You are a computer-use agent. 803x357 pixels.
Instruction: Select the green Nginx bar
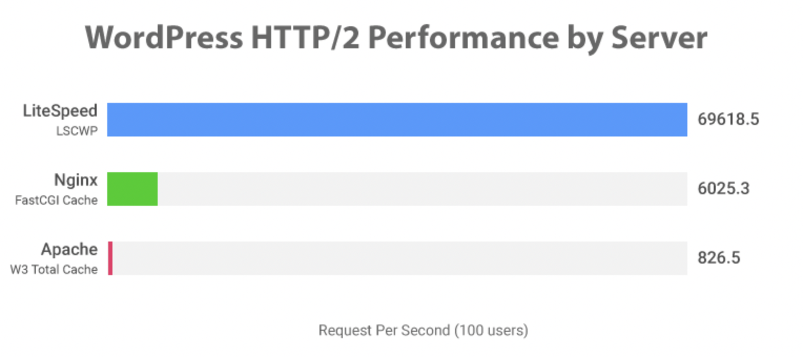[132, 189]
